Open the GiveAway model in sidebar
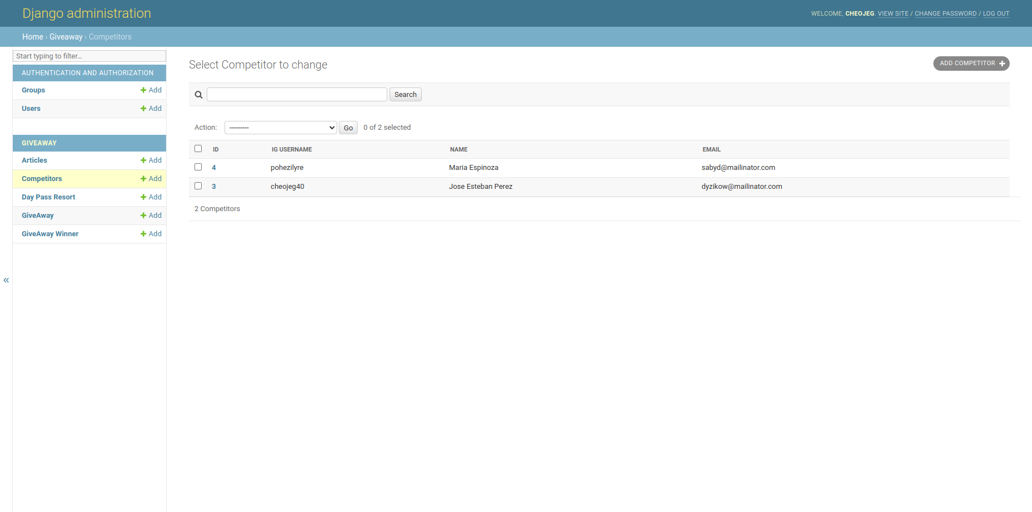The image size is (1032, 512). point(38,216)
